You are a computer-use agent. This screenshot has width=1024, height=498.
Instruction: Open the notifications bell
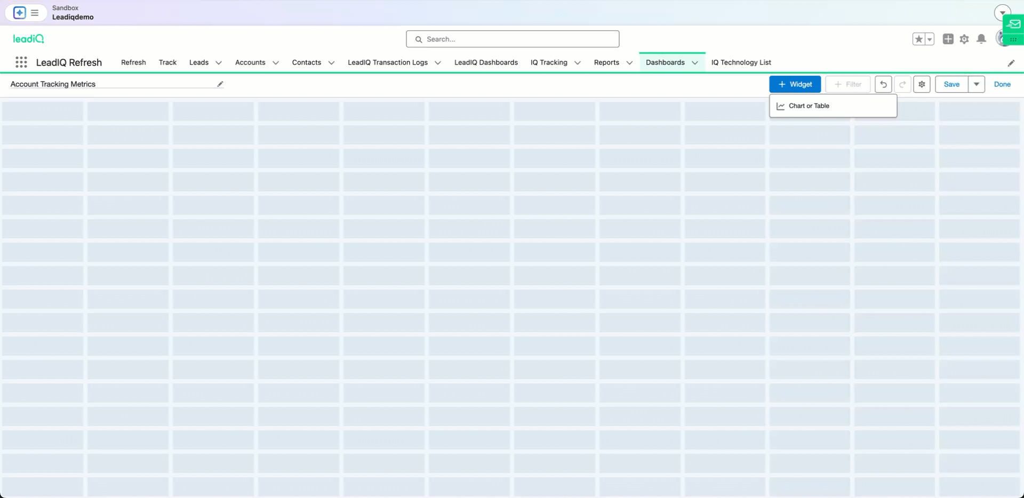coord(981,39)
